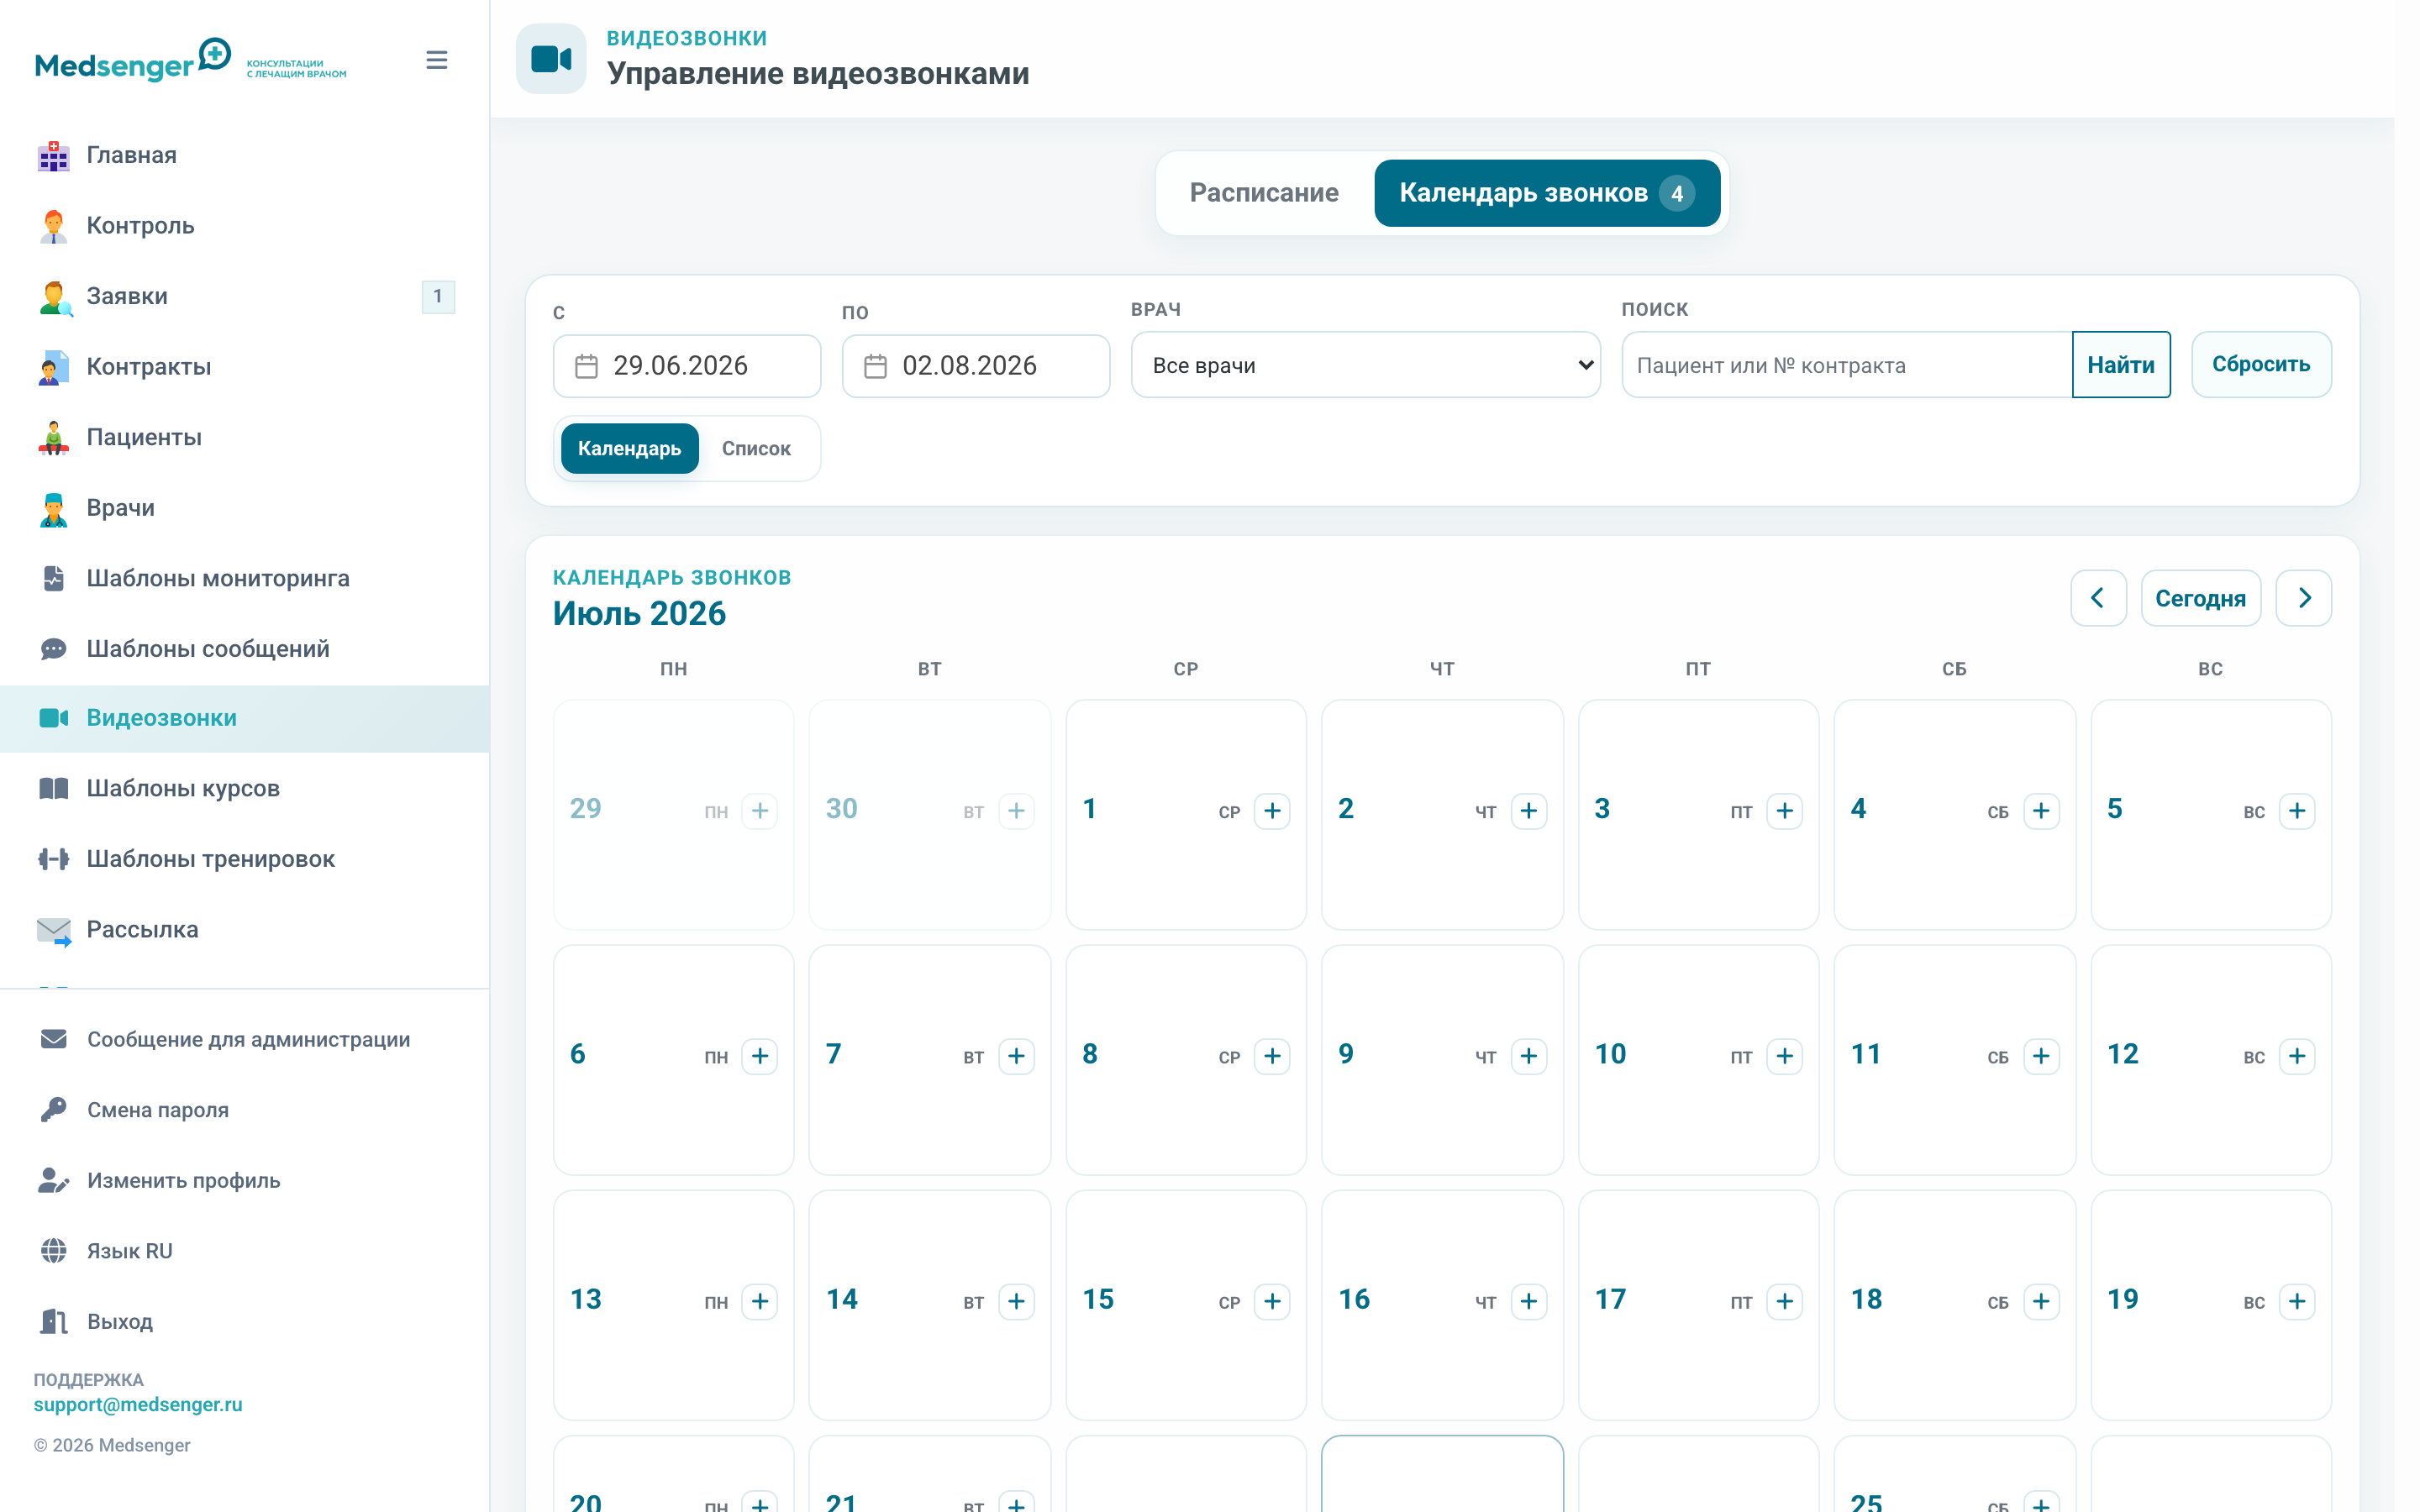Add a call on July 9
2420x1512 pixels.
pos(1529,1056)
